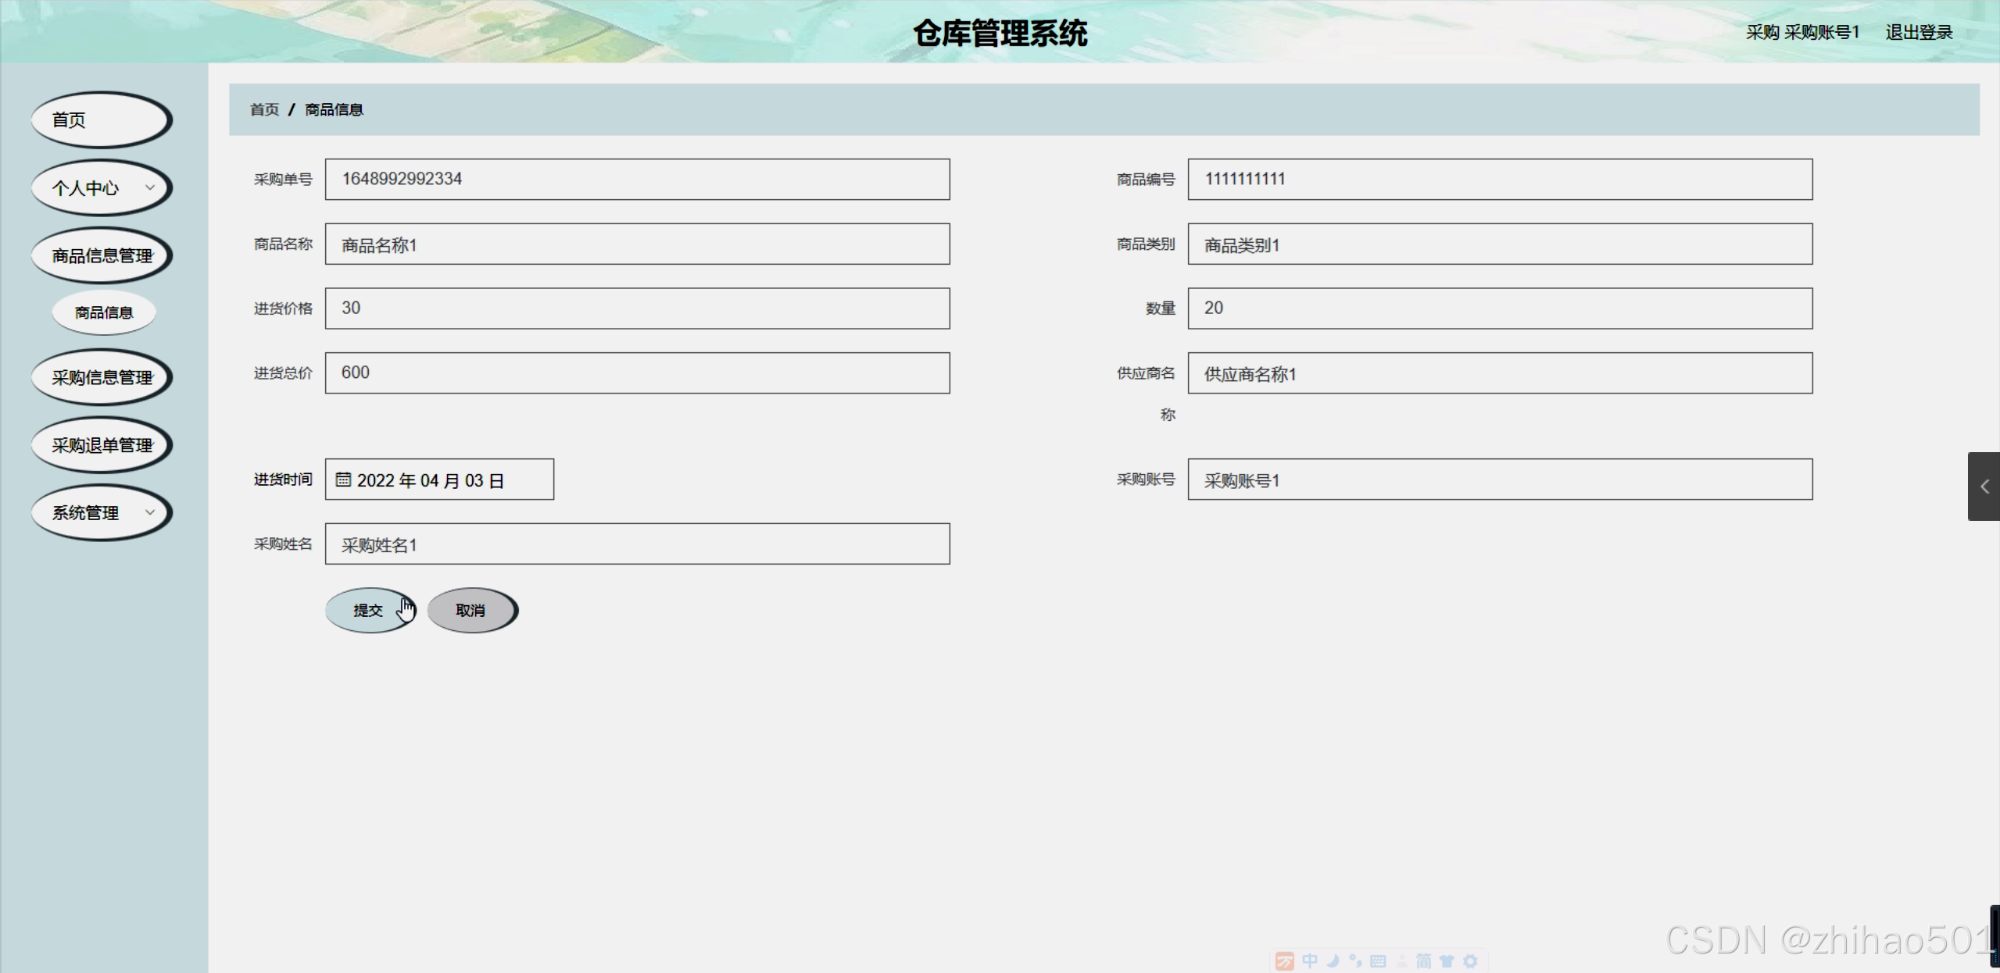The height and width of the screenshot is (973, 2000).
Task: Toggle IME 简 simplified/traditional mode
Action: pos(1424,961)
